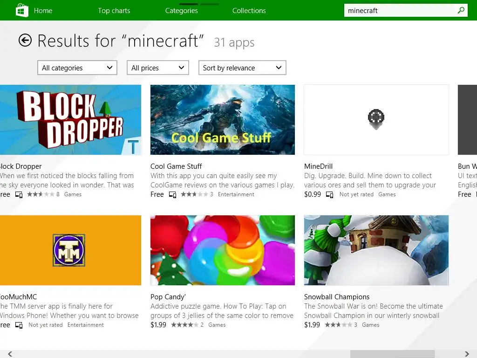Open Top charts
This screenshot has width=477, height=358.
(x=114, y=11)
